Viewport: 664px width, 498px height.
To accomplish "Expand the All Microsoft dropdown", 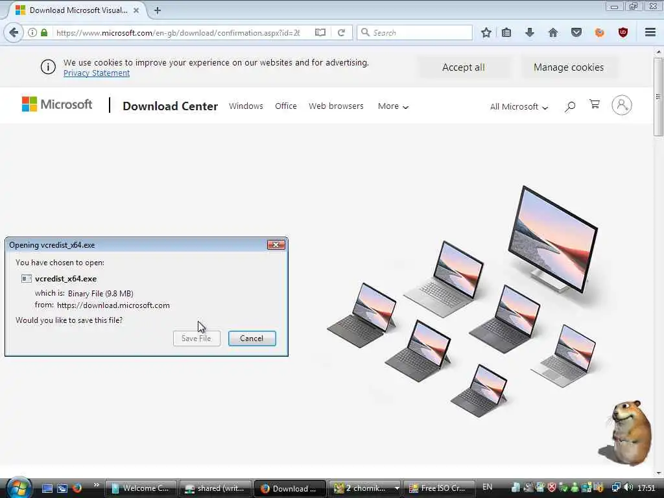I will (x=519, y=107).
